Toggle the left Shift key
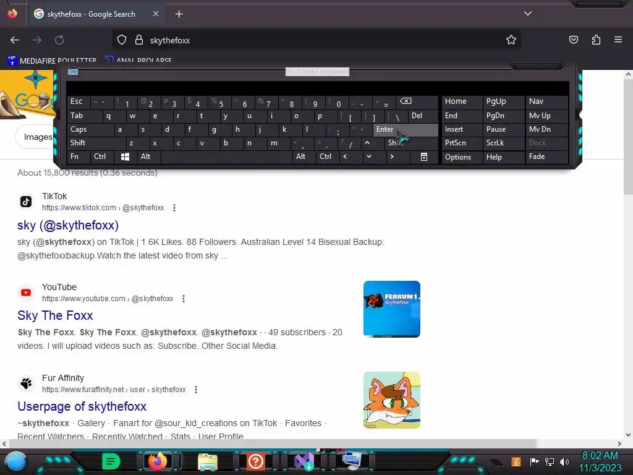Screen dimensions: 633x475 pos(96,143)
